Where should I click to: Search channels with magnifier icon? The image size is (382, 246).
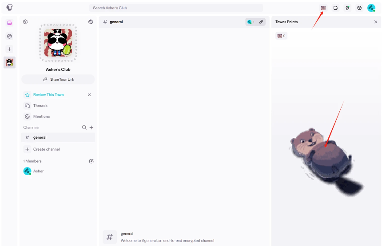[x=84, y=127]
